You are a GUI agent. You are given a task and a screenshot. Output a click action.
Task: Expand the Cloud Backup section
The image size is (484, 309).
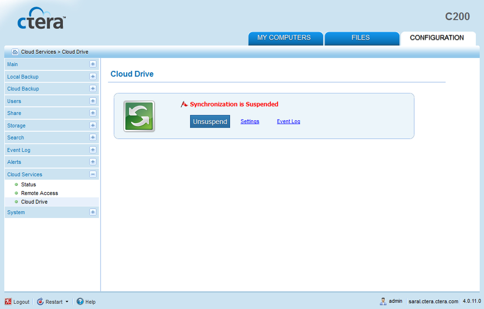[93, 88]
